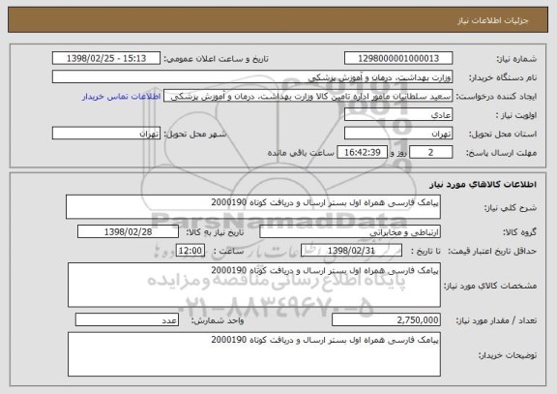Click the quantity field 2,750,000
Image resolution: width=557 pixels, height=394 pixels.
coord(386,320)
